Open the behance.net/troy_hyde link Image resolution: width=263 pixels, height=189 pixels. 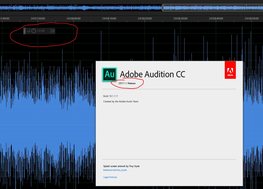click(x=115, y=170)
